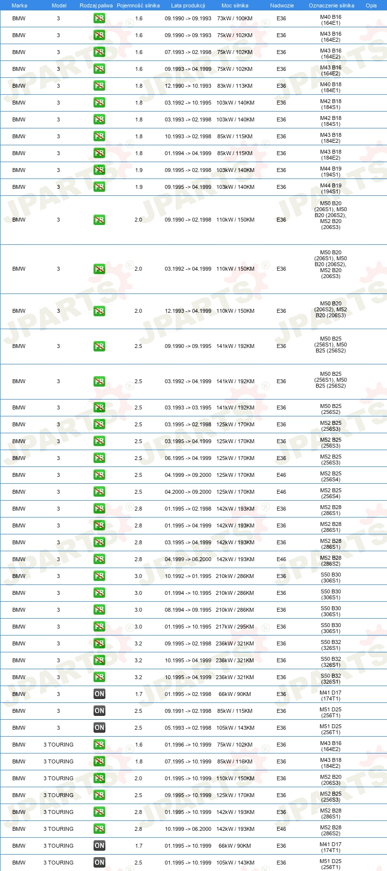Click E46 body cell in 04.1999 -> 06.2000 row

(x=281, y=559)
